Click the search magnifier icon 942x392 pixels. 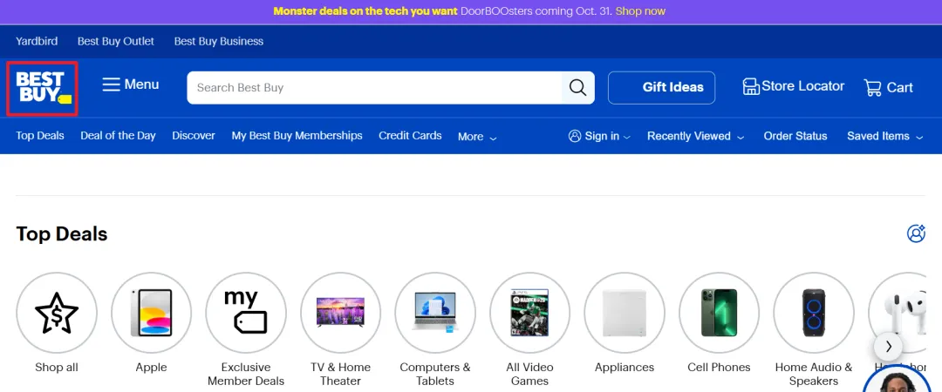click(577, 88)
